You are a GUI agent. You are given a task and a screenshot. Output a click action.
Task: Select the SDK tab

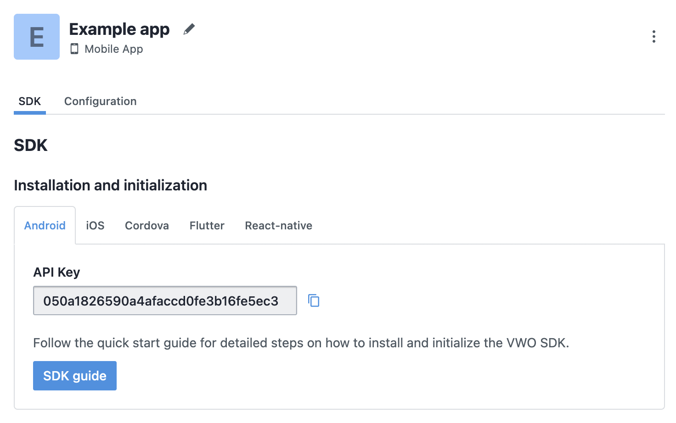[x=30, y=101]
